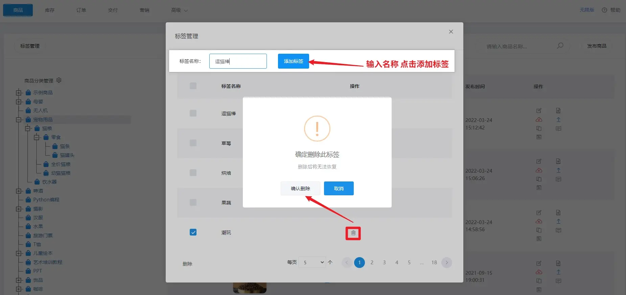Screen dimensions: 626x295
Task: Expand the 摄影 category node
Action: coord(18,209)
